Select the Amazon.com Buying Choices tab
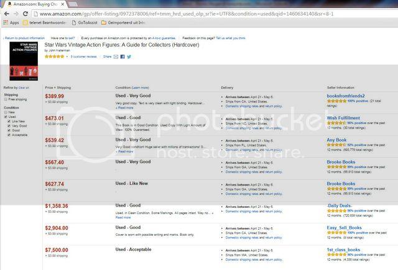 pyautogui.click(x=34, y=4)
